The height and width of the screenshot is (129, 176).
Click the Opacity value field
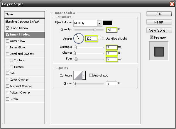tap(111, 30)
